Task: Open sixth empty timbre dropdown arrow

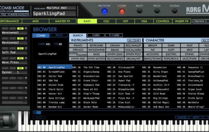Action: click(26, 78)
